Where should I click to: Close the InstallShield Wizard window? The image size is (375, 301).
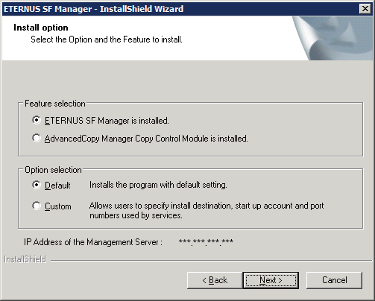coord(365,9)
